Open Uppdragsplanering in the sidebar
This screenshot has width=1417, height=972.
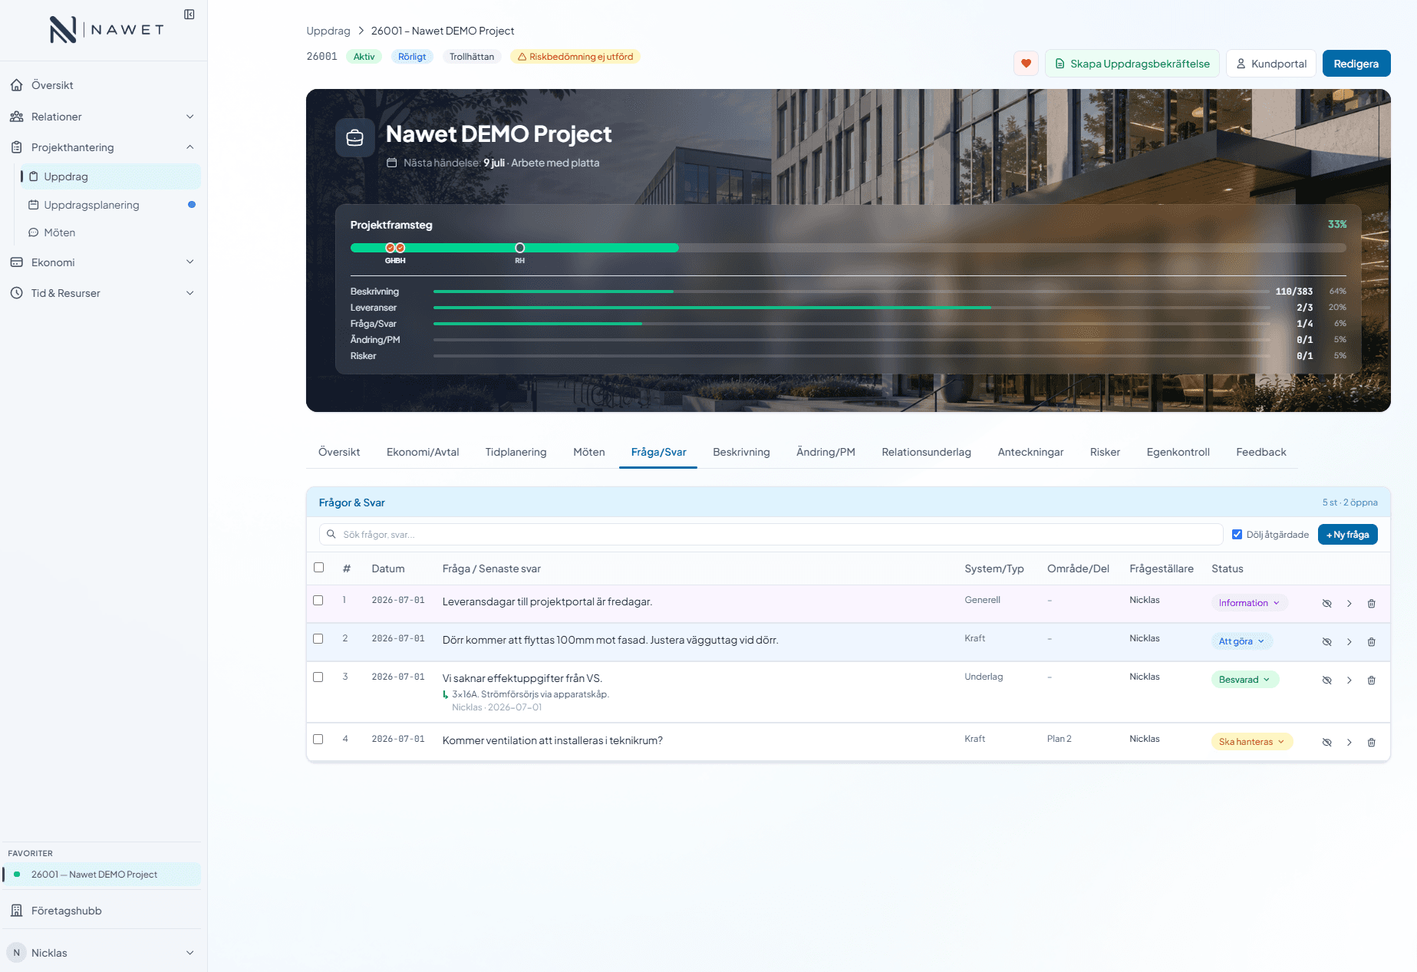click(x=111, y=205)
